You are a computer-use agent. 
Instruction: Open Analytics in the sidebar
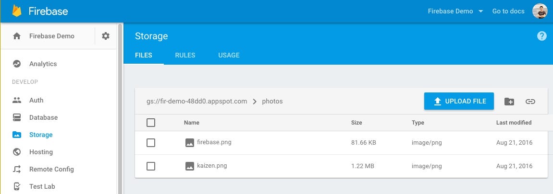[x=43, y=64]
